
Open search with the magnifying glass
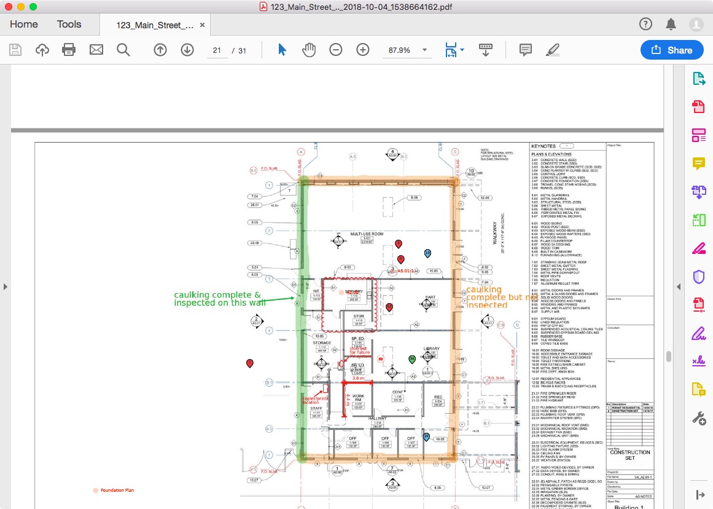[123, 50]
